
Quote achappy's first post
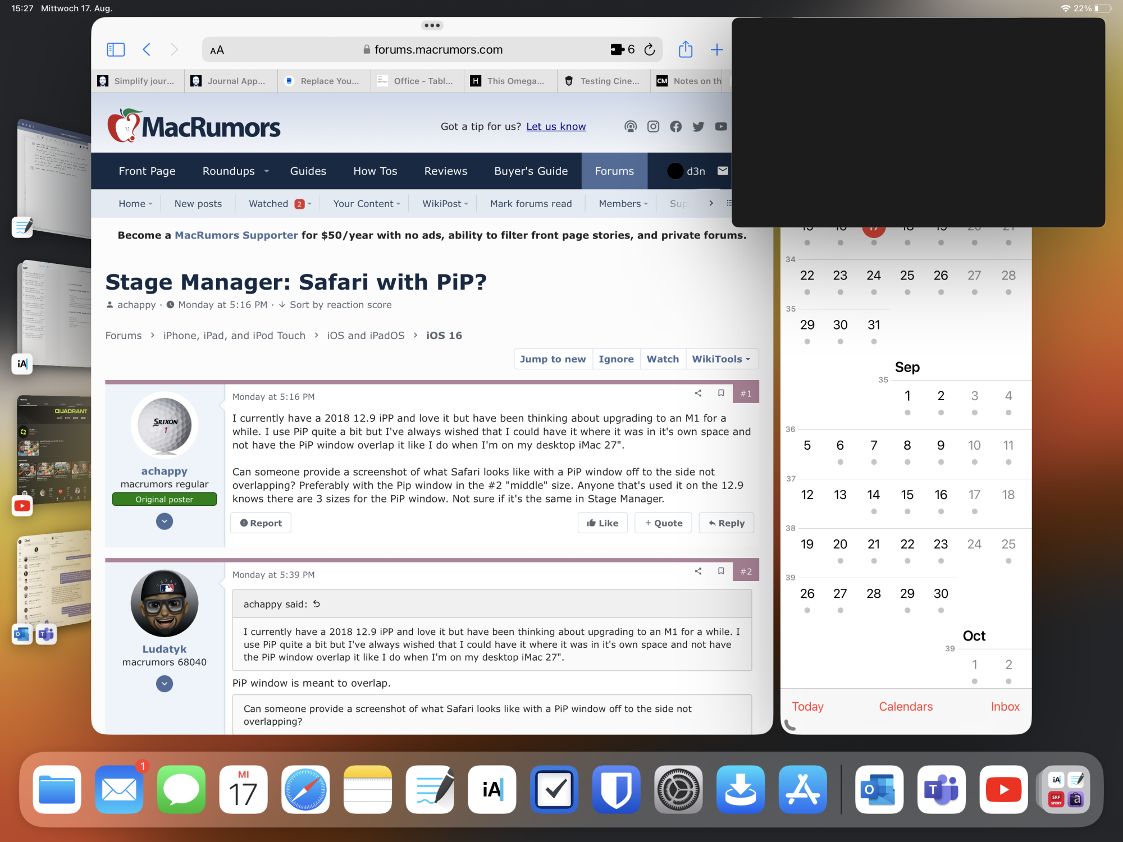(x=663, y=523)
